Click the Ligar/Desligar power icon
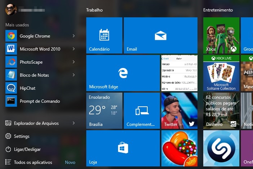 pyautogui.click(x=8, y=149)
